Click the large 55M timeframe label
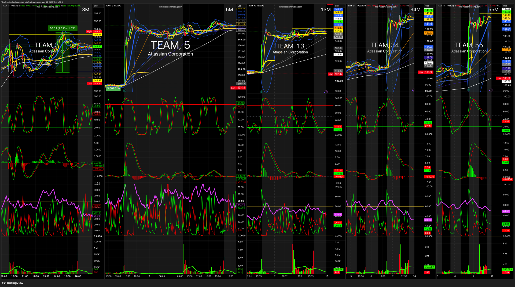The width and height of the screenshot is (515, 287). point(493,10)
